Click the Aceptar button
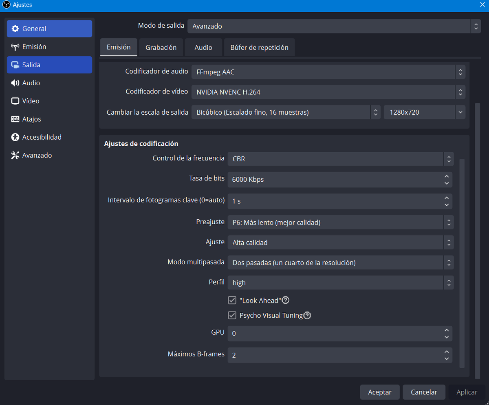Viewport: 489px width, 405px height. pyautogui.click(x=380, y=392)
